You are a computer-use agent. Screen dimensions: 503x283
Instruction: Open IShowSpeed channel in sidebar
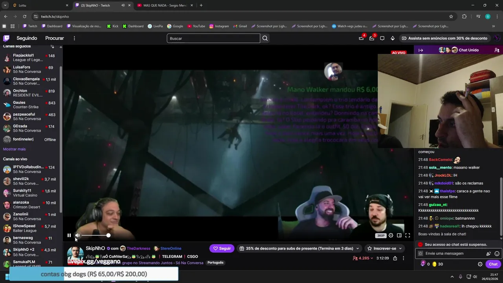pos(30,228)
